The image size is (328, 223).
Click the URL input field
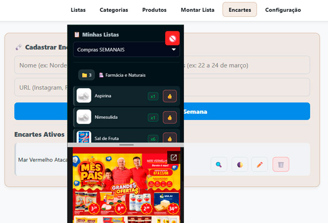coord(41,87)
